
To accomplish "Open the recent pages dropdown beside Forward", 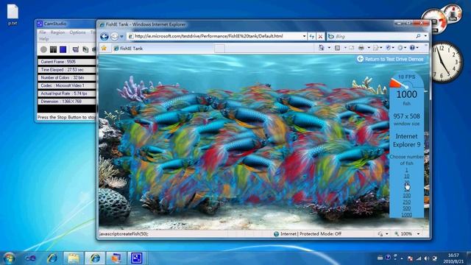I will coord(121,37).
